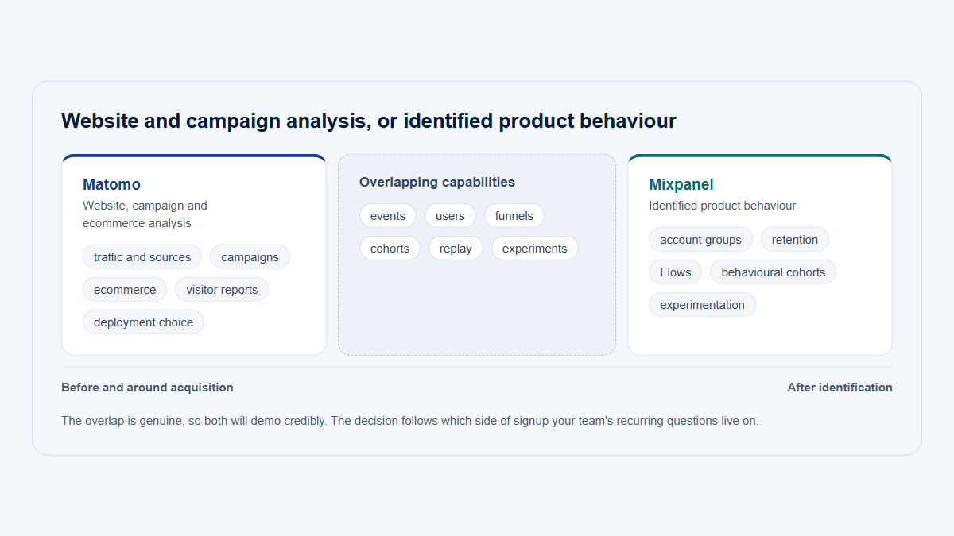Click the 'After identification' label
Viewport: 954px width, 536px height.
click(840, 388)
